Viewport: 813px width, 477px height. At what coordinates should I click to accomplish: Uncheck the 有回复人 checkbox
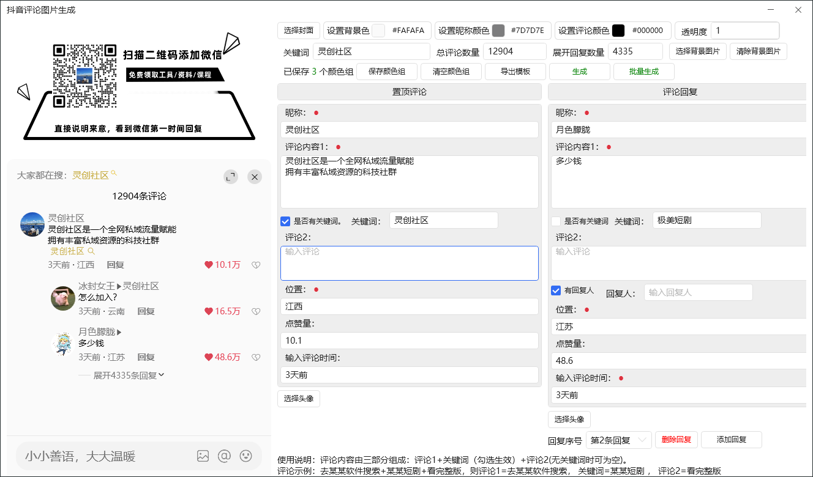[556, 290]
